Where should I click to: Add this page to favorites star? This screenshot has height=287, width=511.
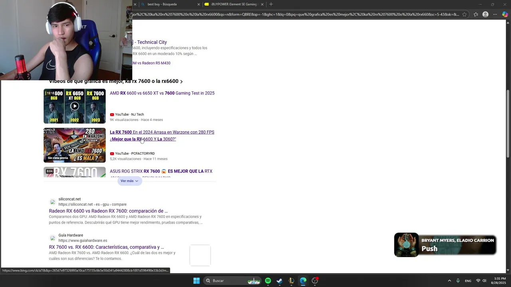(x=464, y=14)
